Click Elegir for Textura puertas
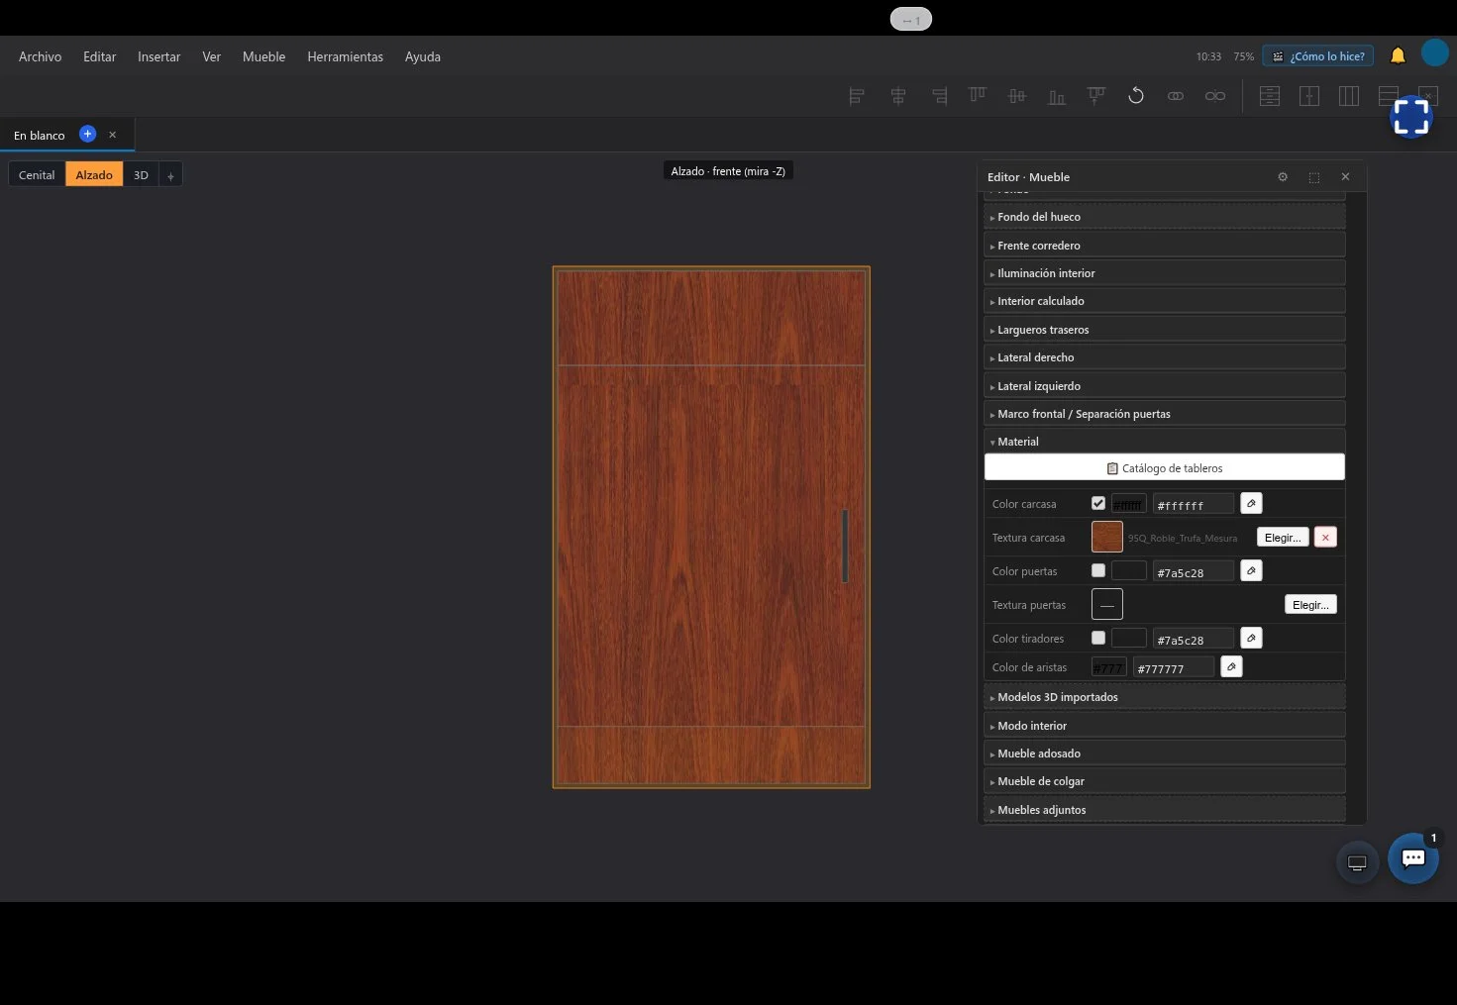Viewport: 1457px width, 1005px height. [x=1310, y=604]
